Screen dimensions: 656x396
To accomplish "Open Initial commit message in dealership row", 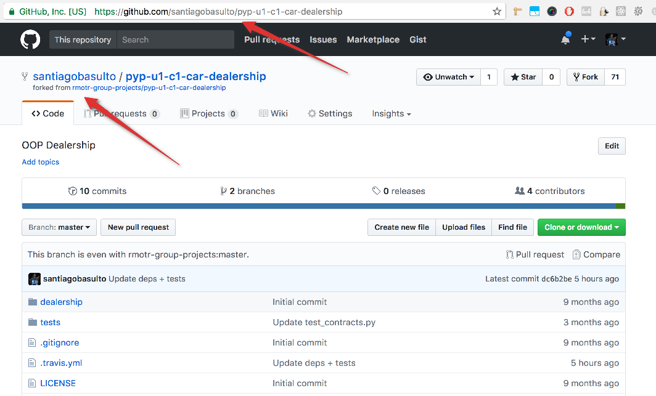I will coord(300,302).
